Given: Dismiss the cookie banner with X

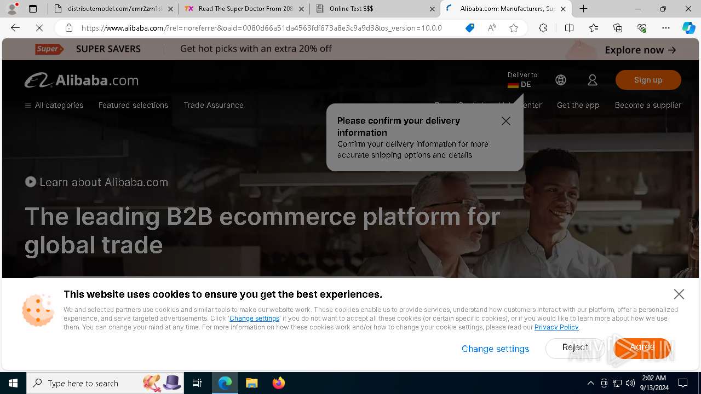Looking at the screenshot, I should tap(679, 294).
